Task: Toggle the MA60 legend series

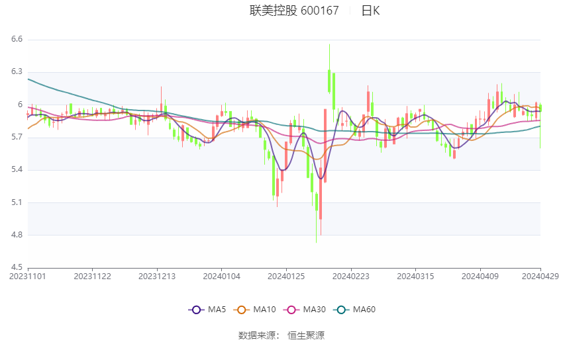Action: (x=354, y=310)
